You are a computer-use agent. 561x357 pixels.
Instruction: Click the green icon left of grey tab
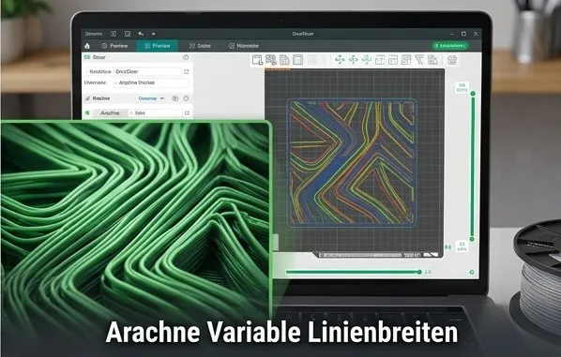tap(87, 113)
